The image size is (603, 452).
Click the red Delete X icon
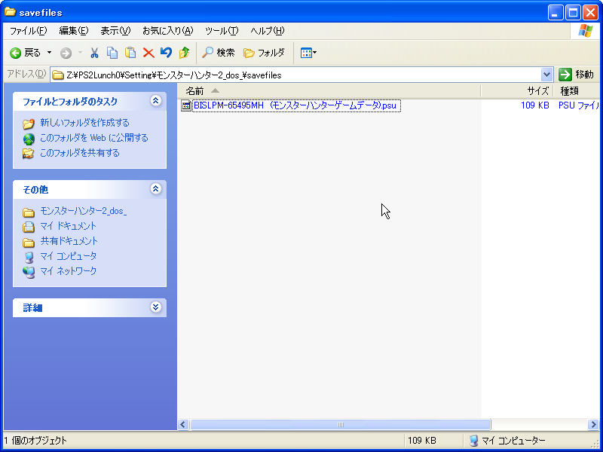pyautogui.click(x=148, y=53)
